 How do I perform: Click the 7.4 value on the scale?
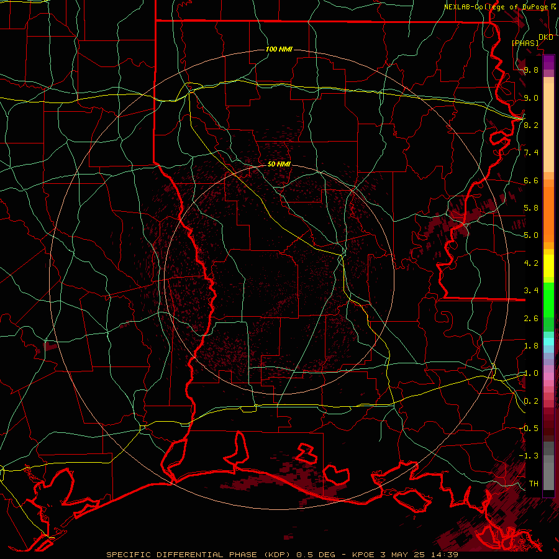(531, 153)
